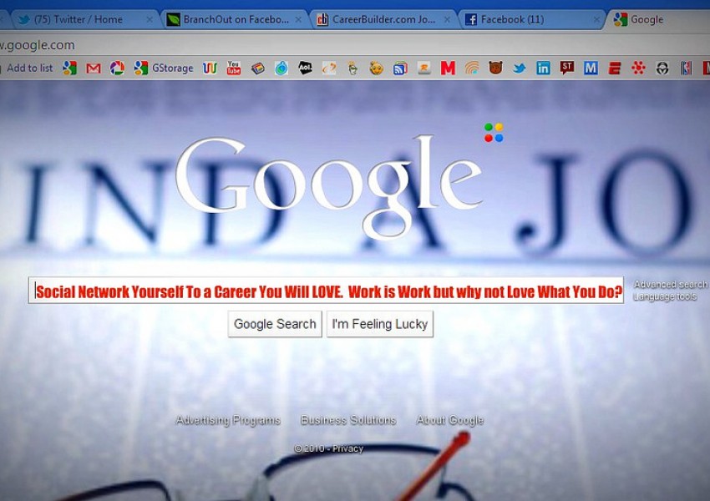Click the I'm Feeling Lucky button

tap(379, 324)
